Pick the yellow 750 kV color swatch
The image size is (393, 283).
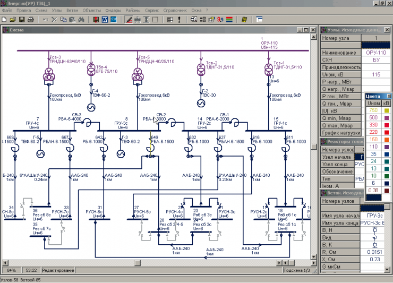click(387, 110)
